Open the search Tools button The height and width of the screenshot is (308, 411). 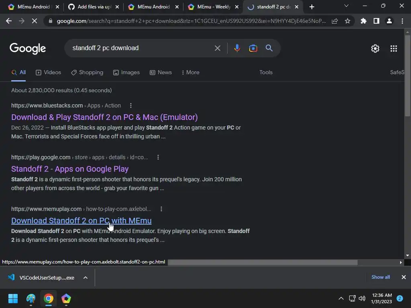point(266,73)
